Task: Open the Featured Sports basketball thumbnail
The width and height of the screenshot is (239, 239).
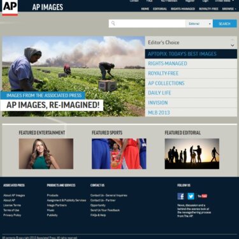Action: coord(119,154)
